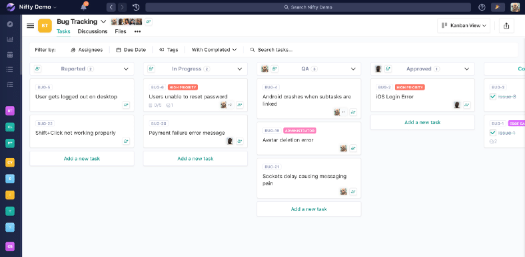Expand the QA column chevron menu
Viewport: 525px width, 257px height.
pyautogui.click(x=353, y=69)
